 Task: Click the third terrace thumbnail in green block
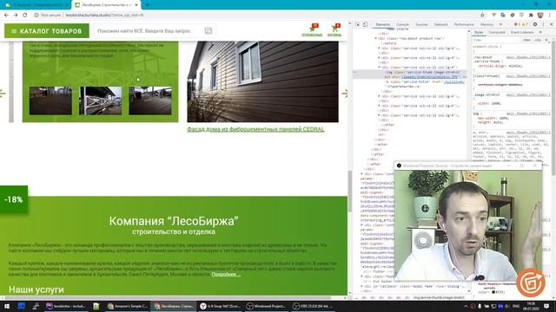(150, 101)
